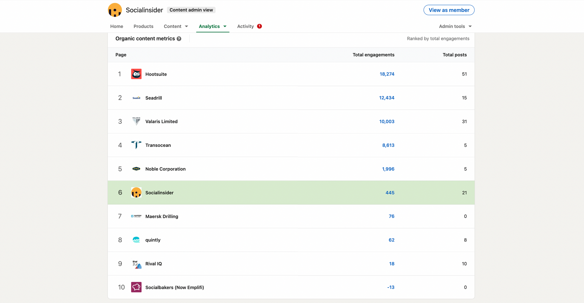Screen dimensions: 584x303
Task: Click the Socialinsider page logo in header
Action: click(115, 10)
